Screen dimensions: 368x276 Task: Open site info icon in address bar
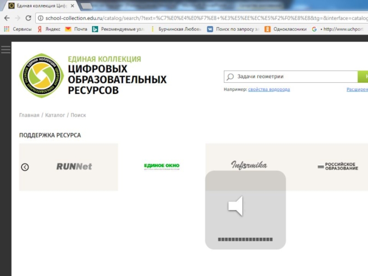pyautogui.click(x=40, y=18)
